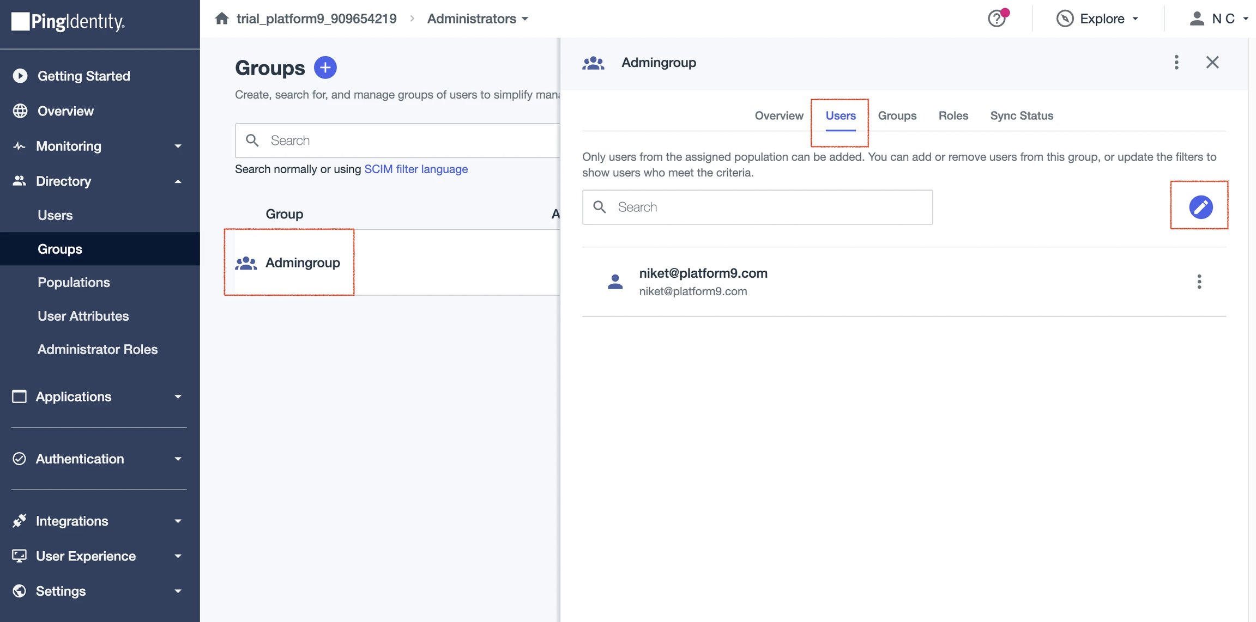Viewport: 1256px width, 622px height.
Task: Click the Getting Started play icon
Action: (x=20, y=76)
